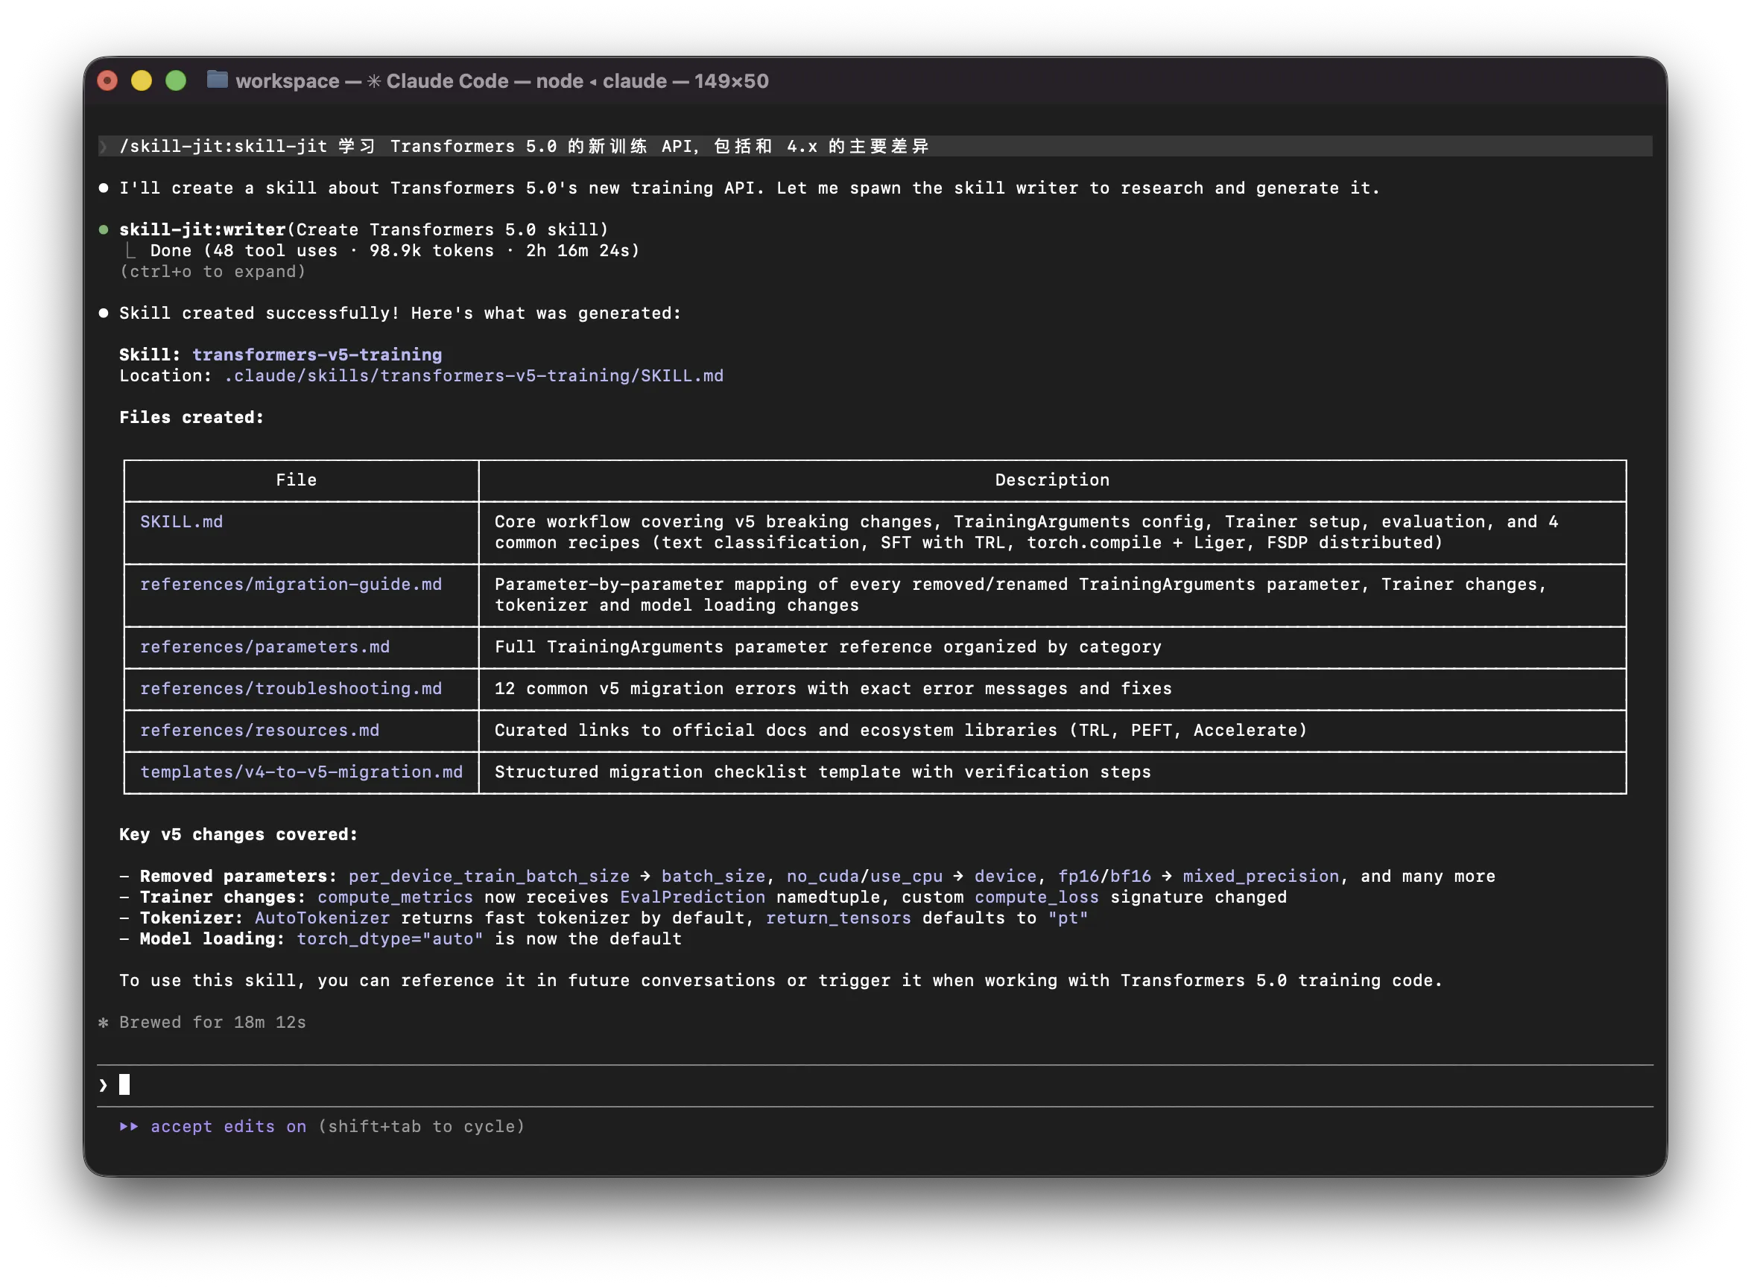This screenshot has width=1751, height=1287.
Task: Click the yellow minimize window button
Action: [x=141, y=80]
